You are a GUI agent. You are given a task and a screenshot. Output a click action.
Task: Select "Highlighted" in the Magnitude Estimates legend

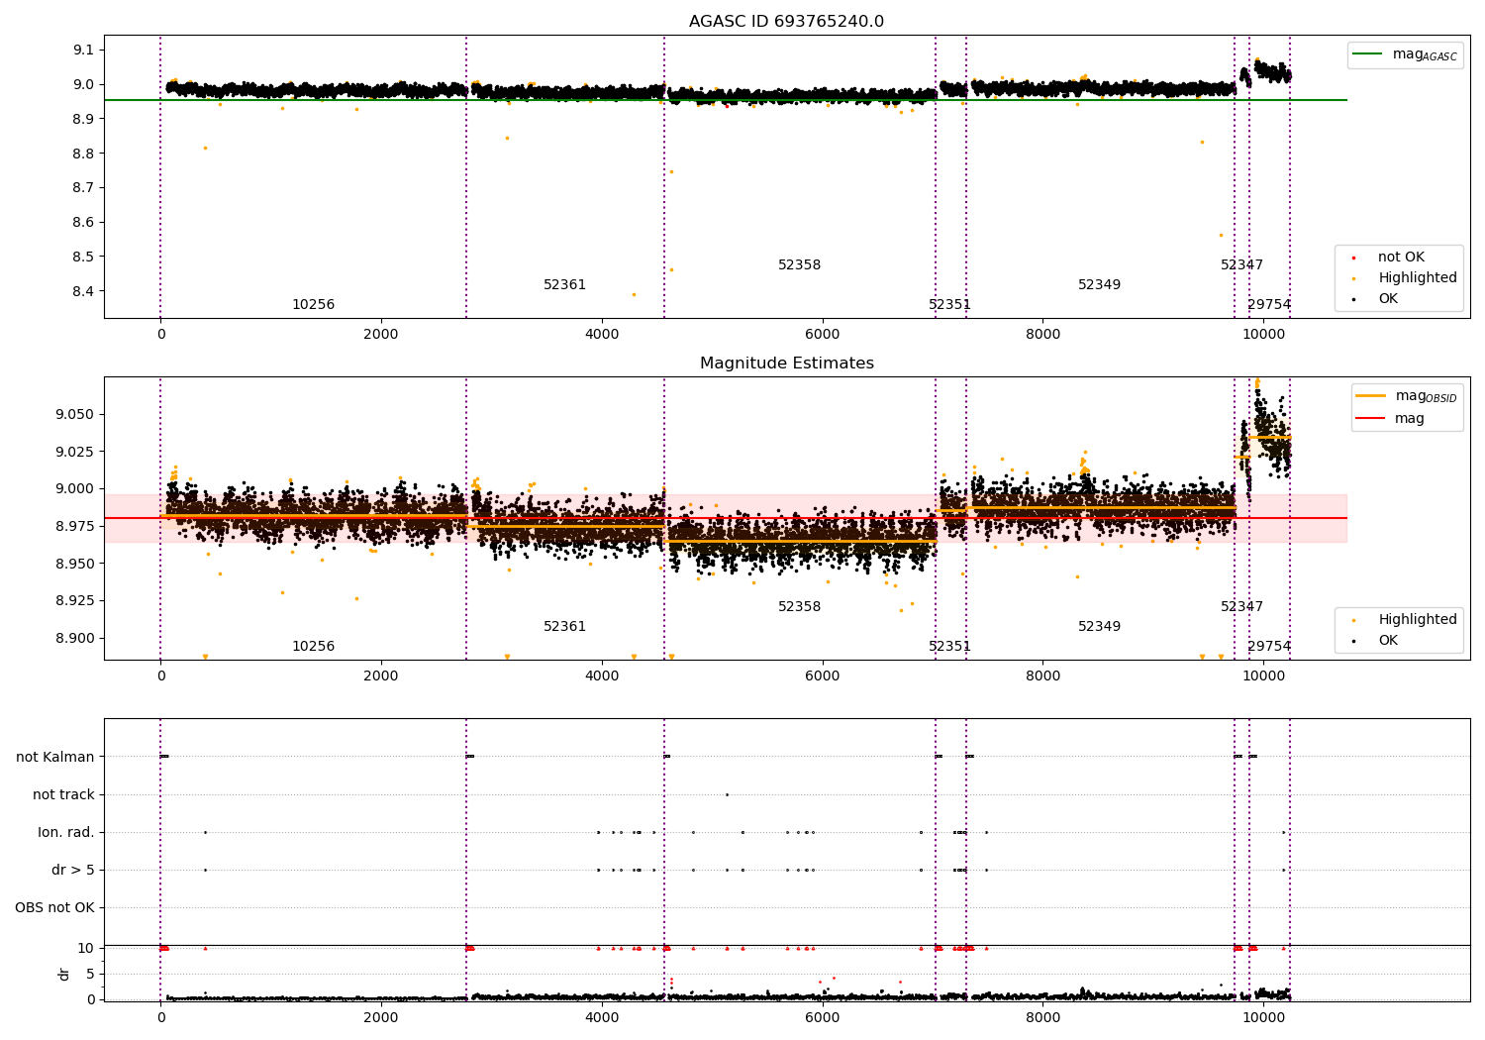coord(1417,620)
